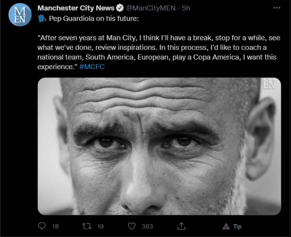Like the tweet with the heart icon
Screen dimensions: 291x237
(x=132, y=226)
